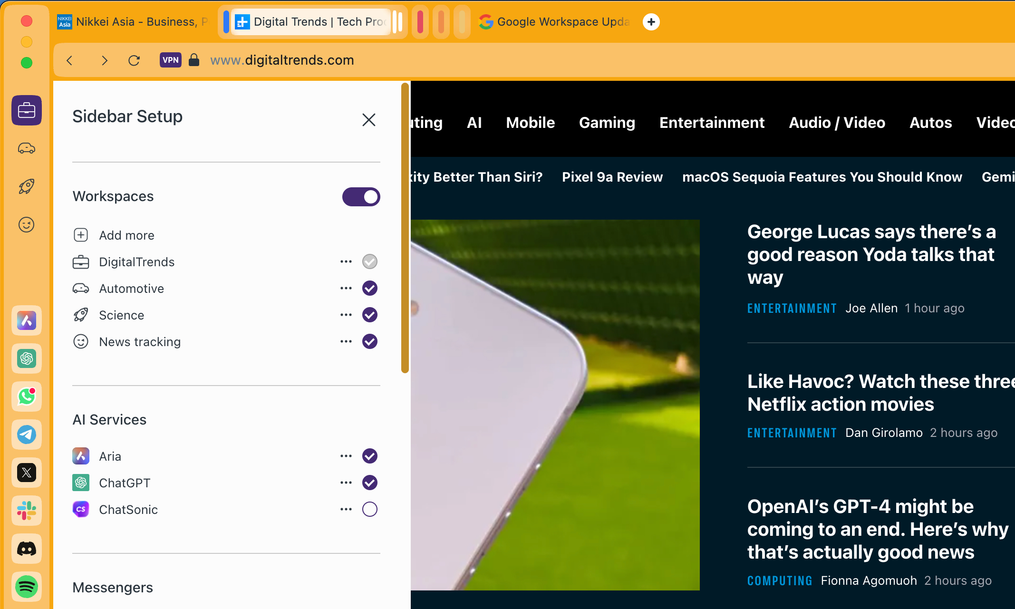
Task: Open options menu for the Automotive workspace
Action: (x=346, y=288)
